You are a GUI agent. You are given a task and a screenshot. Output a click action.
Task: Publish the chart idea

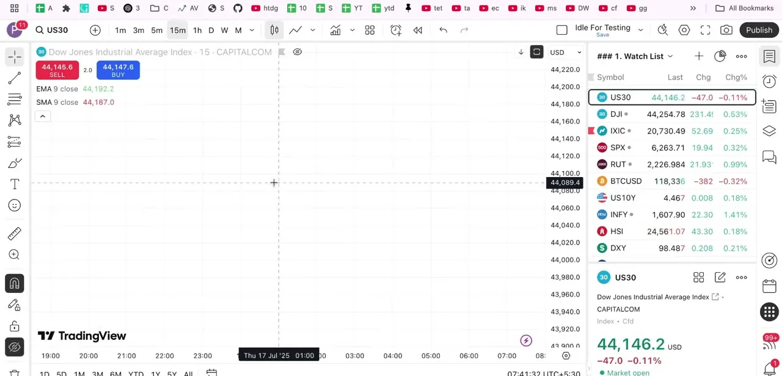pyautogui.click(x=759, y=30)
